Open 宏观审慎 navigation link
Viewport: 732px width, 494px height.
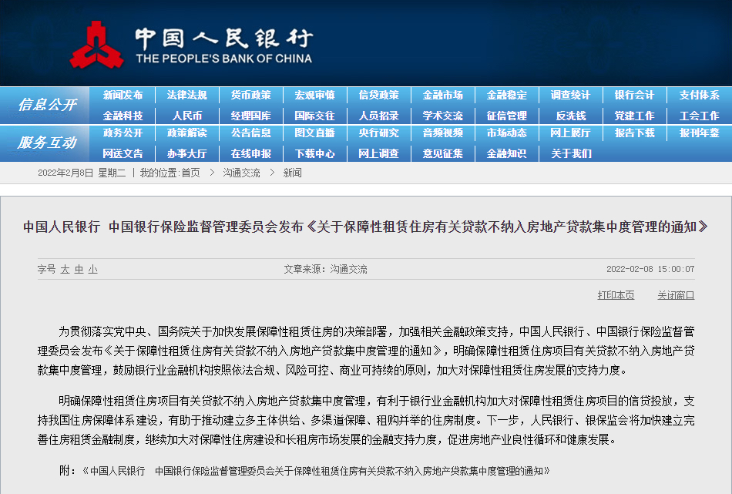tap(314, 96)
